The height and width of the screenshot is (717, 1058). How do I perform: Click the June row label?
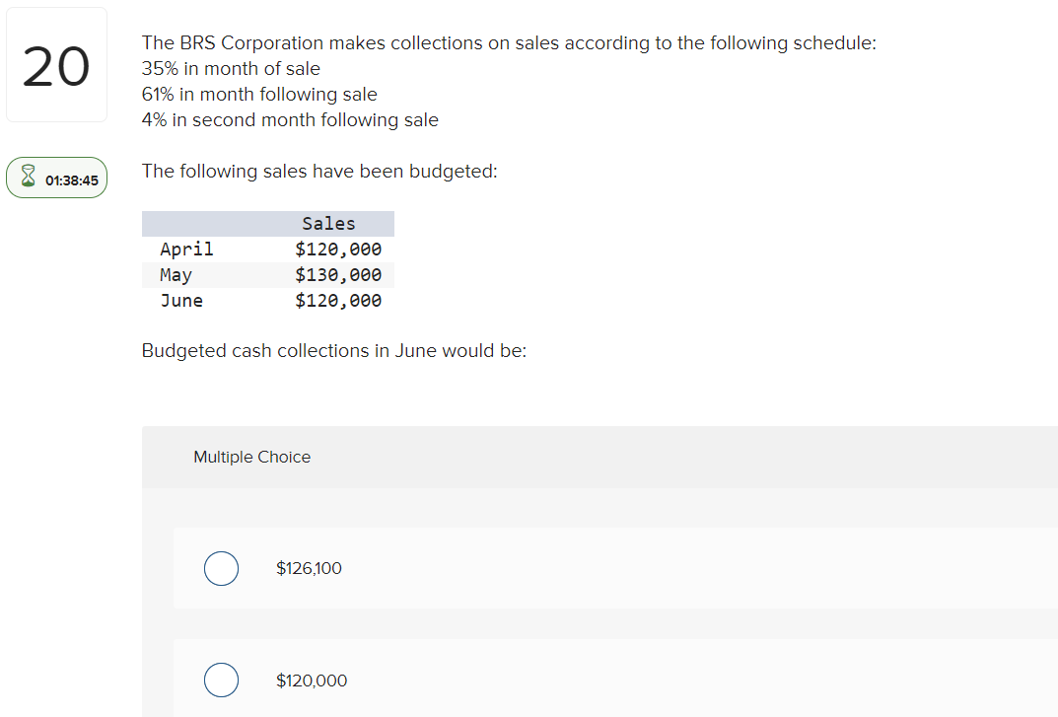coord(181,301)
